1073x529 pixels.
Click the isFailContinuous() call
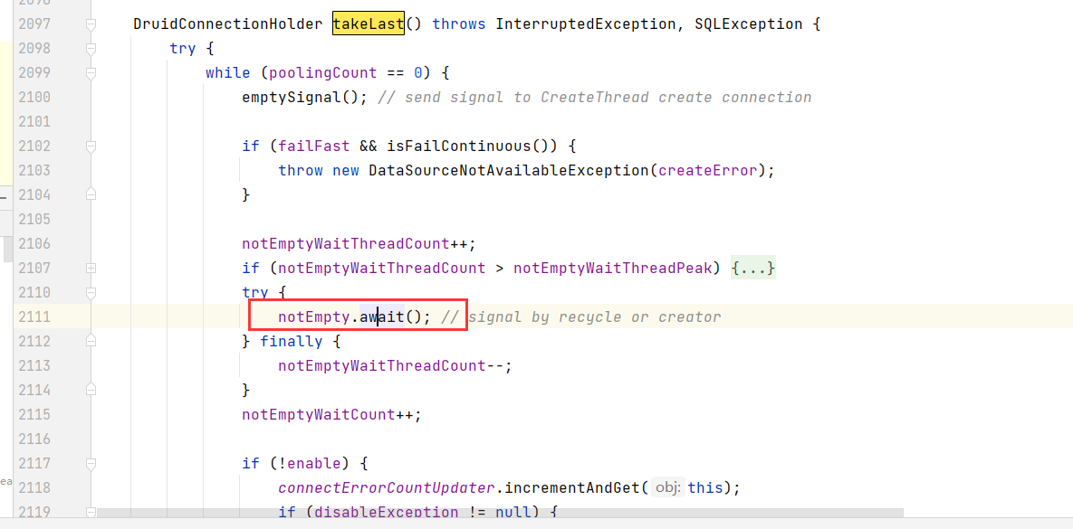click(472, 146)
